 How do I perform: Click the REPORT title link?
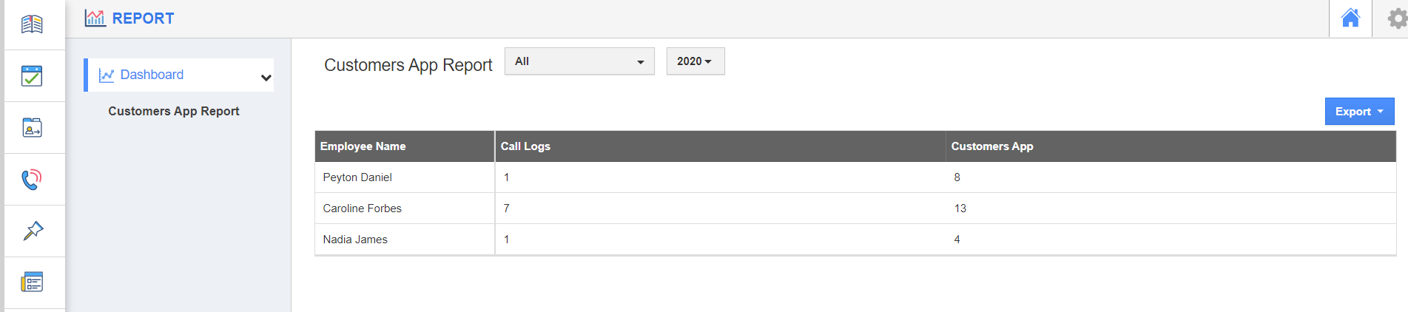[x=143, y=18]
